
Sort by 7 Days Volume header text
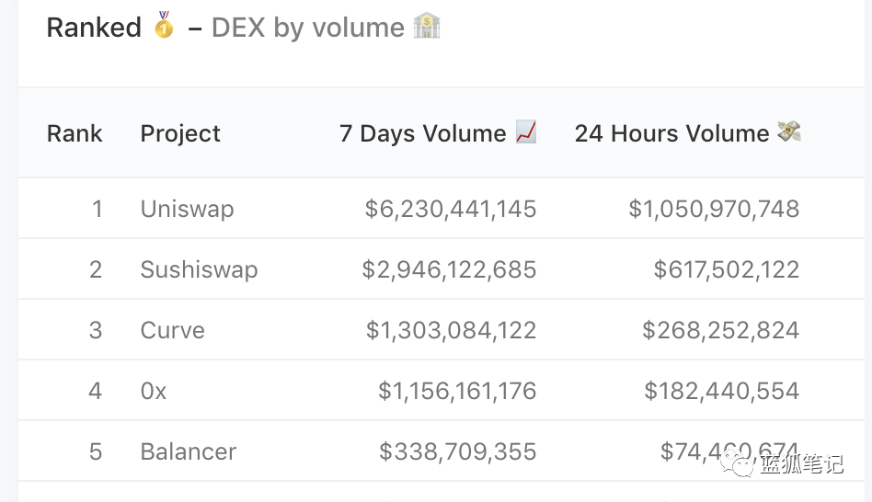(x=422, y=133)
